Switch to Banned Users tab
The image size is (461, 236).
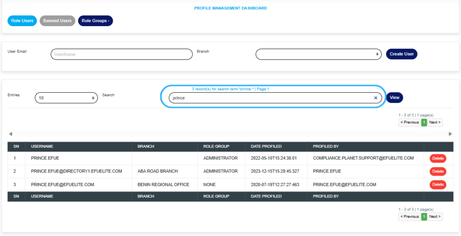point(57,21)
